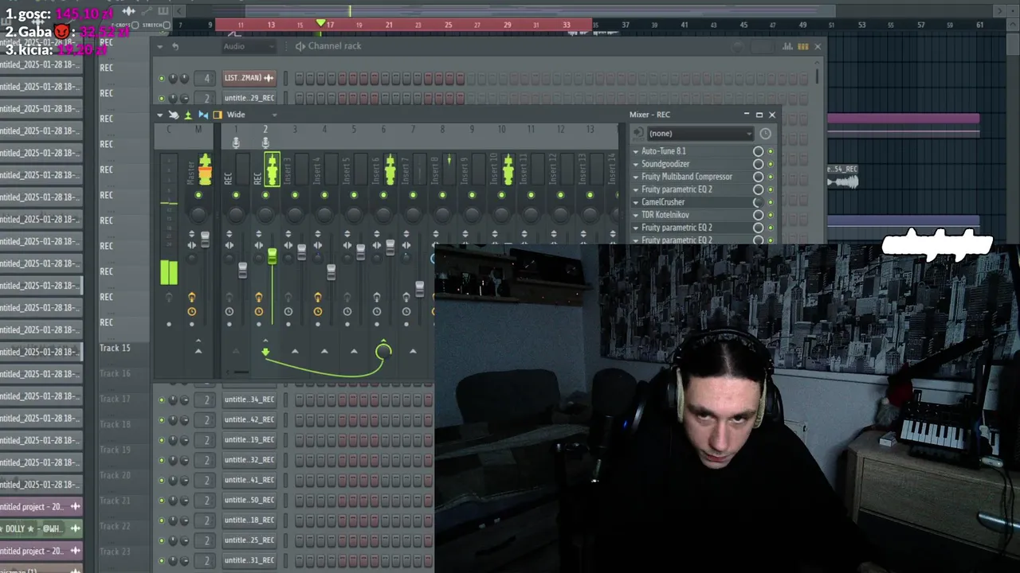The width and height of the screenshot is (1020, 573).
Task: Toggle the orange extra panel icon in mixer
Action: click(x=217, y=115)
